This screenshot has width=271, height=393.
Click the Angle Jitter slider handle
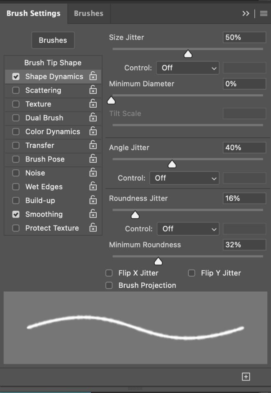click(x=172, y=164)
